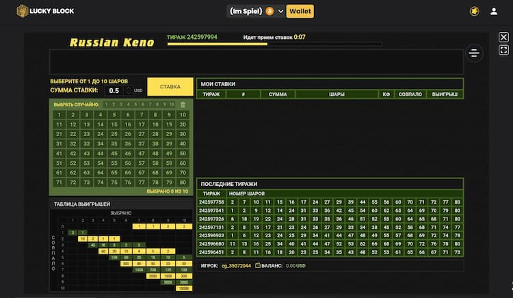Toggle ball 16 in the number grid
Screen dimensions: 513x298
tap(128, 124)
